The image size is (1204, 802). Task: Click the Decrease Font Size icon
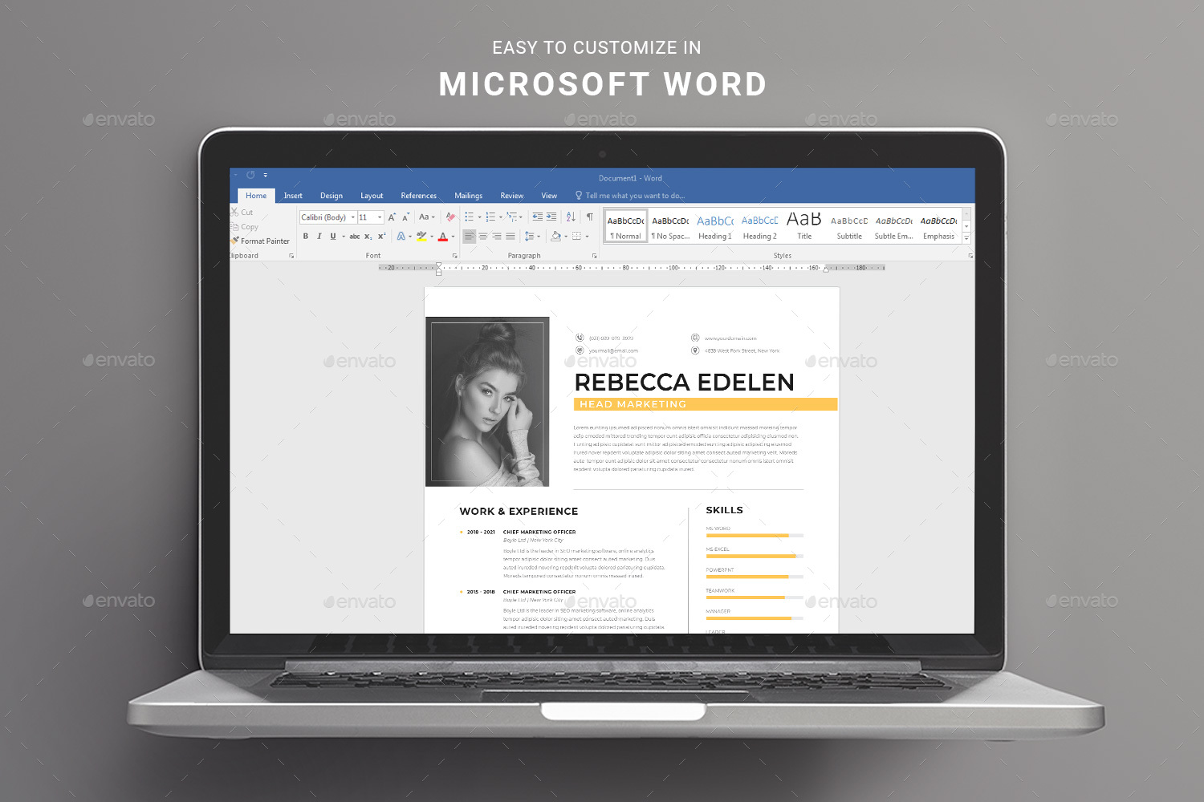coord(405,217)
